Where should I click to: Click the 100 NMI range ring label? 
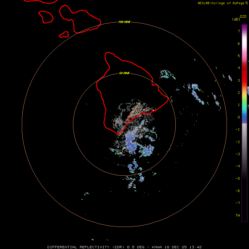click(124, 22)
